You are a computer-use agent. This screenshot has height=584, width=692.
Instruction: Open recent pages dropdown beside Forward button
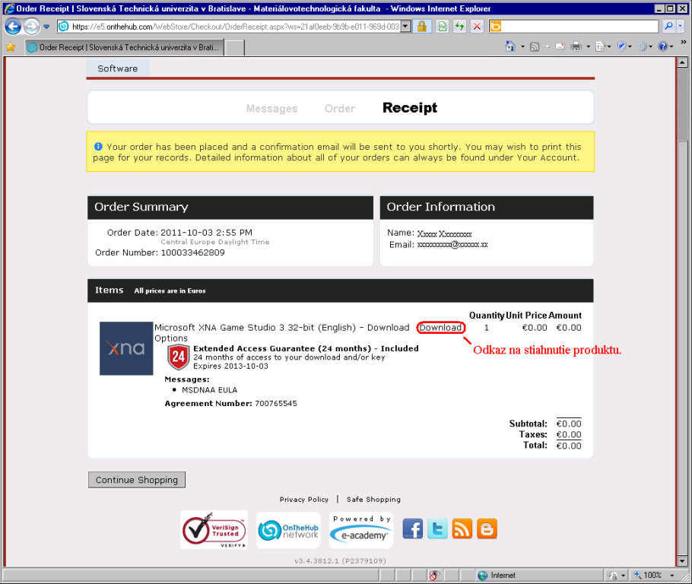(46, 27)
